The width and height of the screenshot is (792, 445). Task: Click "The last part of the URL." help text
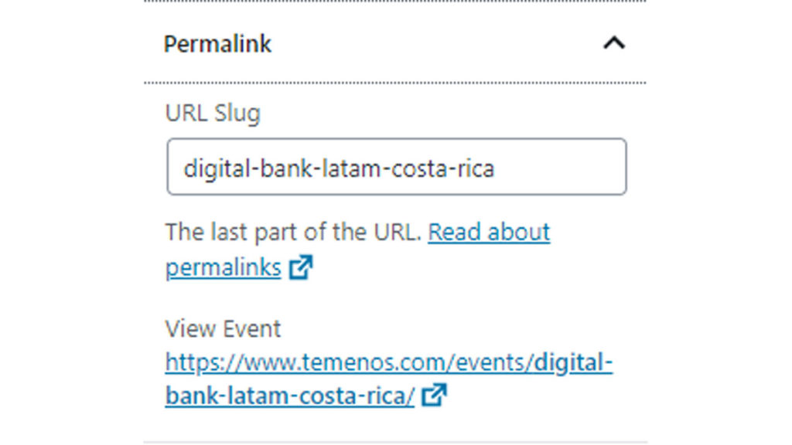coord(293,232)
